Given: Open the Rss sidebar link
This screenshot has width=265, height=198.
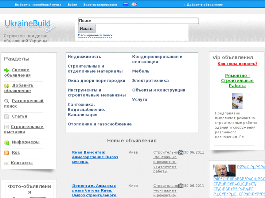Looking at the screenshot, I should [16, 153].
